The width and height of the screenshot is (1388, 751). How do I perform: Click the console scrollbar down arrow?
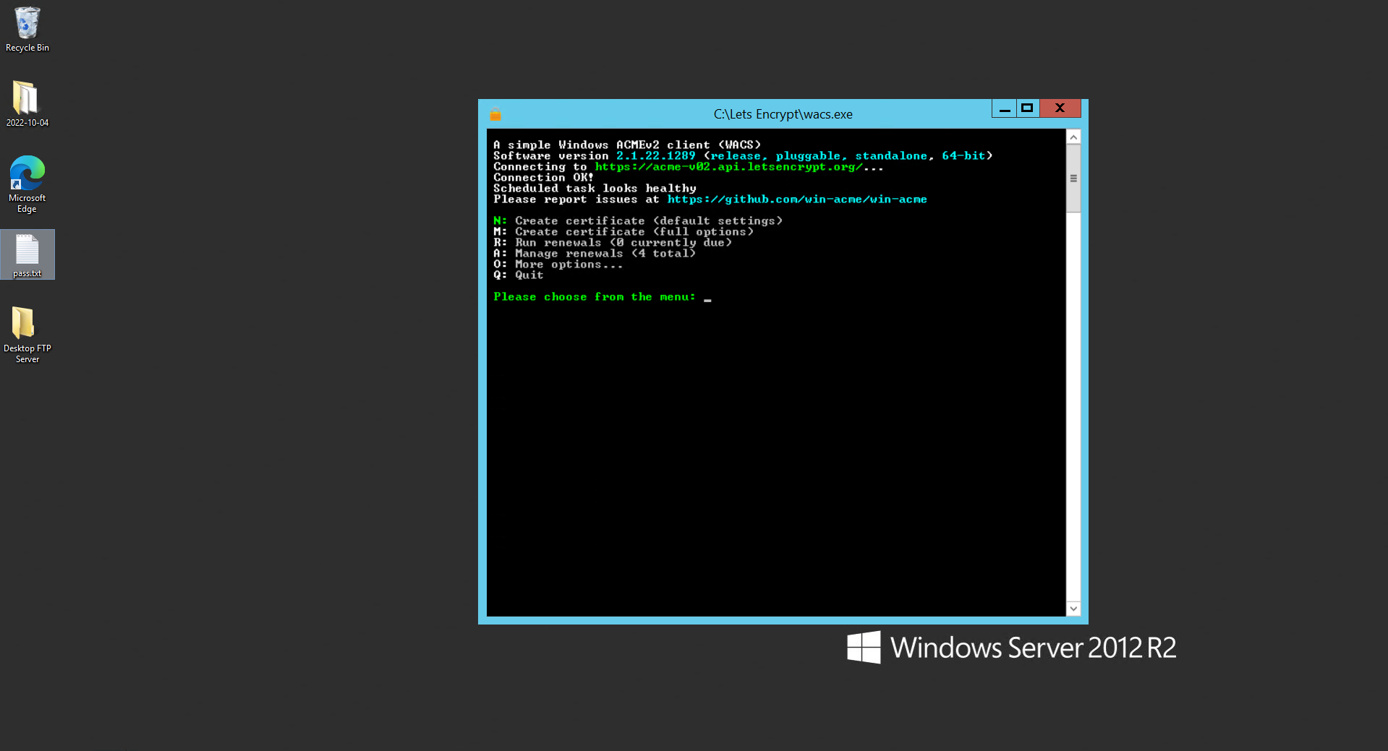tap(1073, 609)
